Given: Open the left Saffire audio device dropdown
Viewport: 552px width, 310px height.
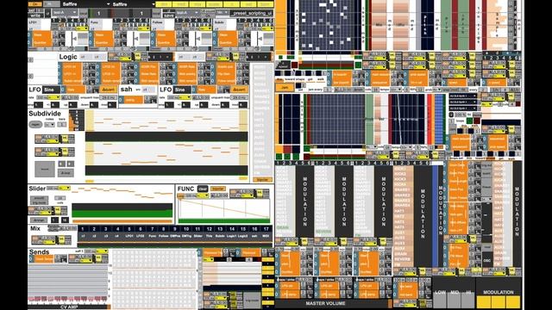Looking at the screenshot, I should [x=86, y=4].
